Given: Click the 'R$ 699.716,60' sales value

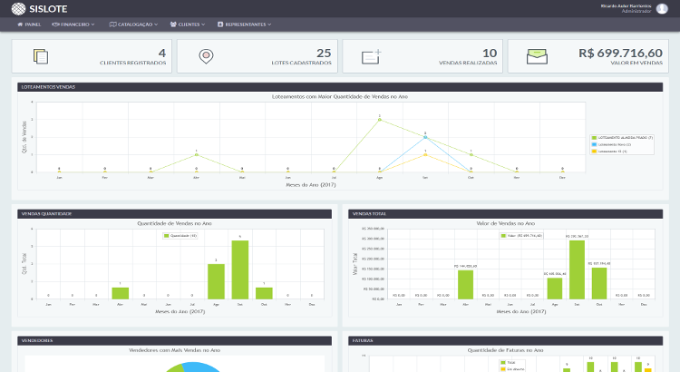Looking at the screenshot, I should click(620, 53).
